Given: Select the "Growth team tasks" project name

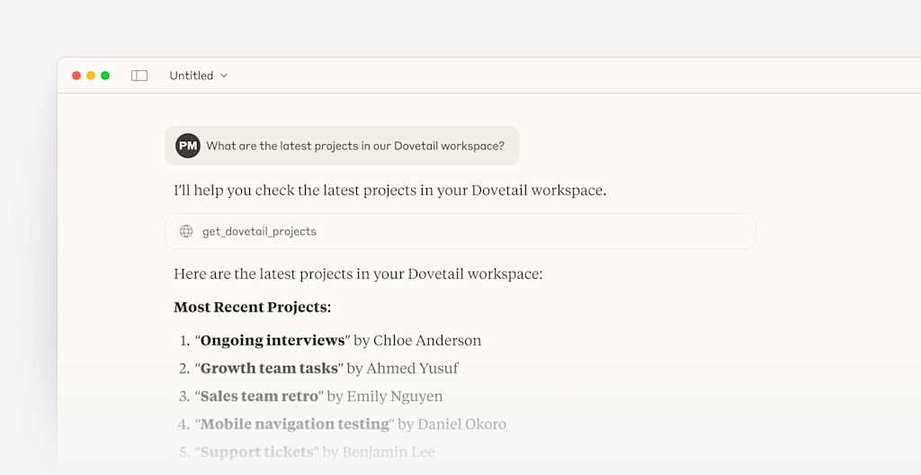Looking at the screenshot, I should coord(269,368).
